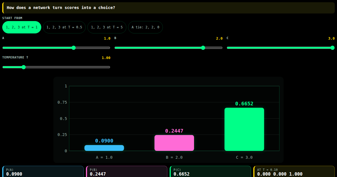The image size is (337, 177).
Task: Click the 0.25 y-axis tick label
Action: [x=62, y=135]
